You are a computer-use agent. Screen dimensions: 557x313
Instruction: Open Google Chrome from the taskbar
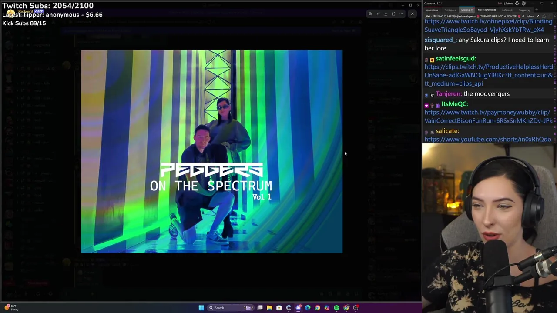[x=317, y=308]
